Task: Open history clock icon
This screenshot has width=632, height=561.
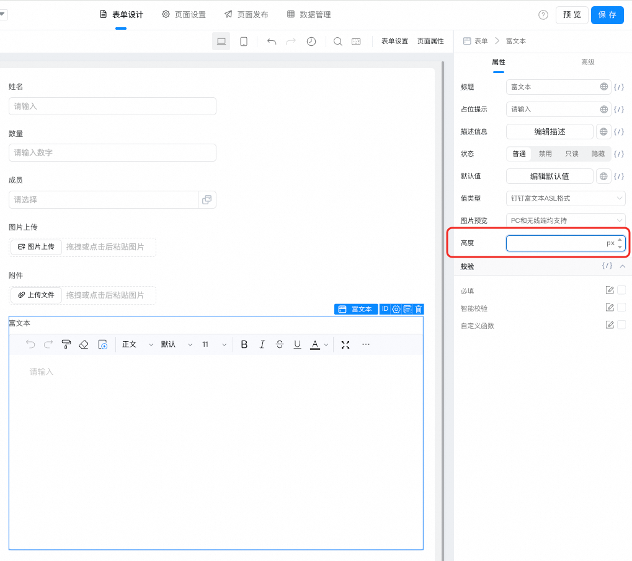Action: coord(311,41)
